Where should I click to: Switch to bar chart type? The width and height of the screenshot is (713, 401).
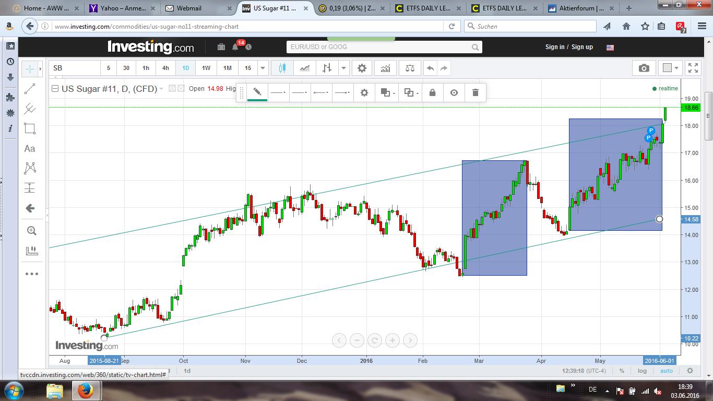pos(327,68)
